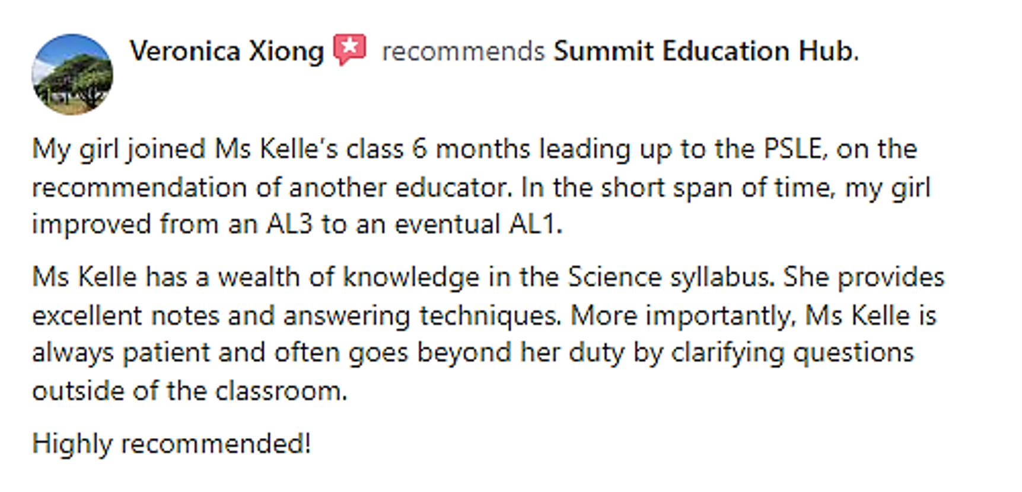Click "AL3" in the review text
Screen dimensions: 1022x492
pos(289,224)
